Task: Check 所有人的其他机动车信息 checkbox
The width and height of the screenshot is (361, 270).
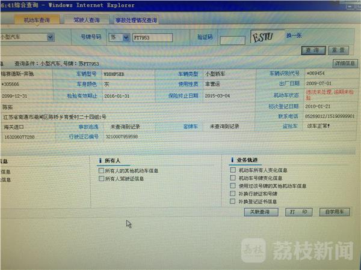Action: click(102, 171)
